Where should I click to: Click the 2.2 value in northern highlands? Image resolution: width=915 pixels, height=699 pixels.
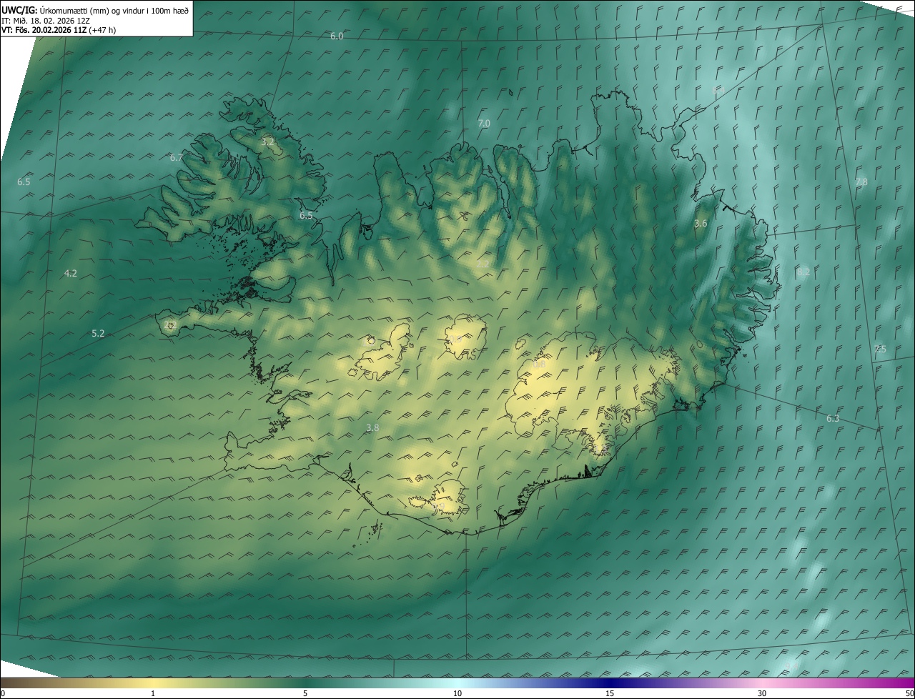tap(483, 264)
